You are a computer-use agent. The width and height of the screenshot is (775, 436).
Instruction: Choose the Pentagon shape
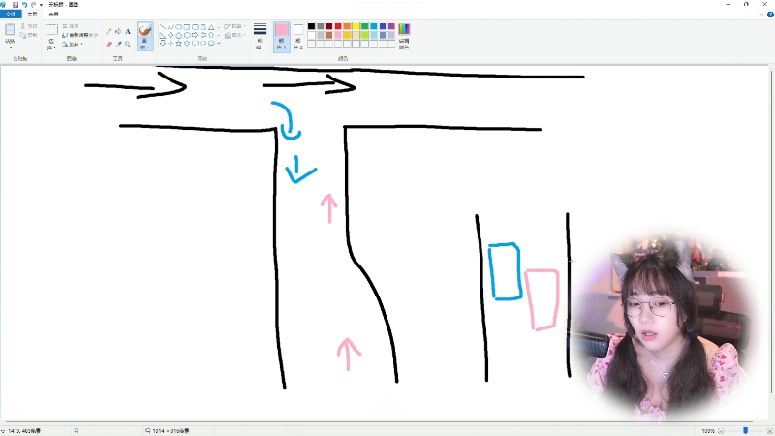(178, 35)
